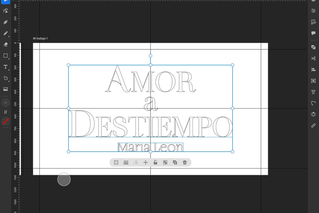Open stroke weight control in context bar
Screen dimensions: 319x213
pos(126,163)
